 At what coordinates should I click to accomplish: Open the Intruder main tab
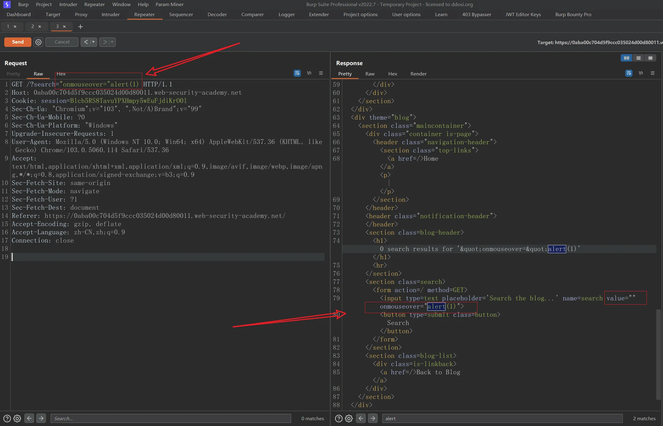pos(111,15)
